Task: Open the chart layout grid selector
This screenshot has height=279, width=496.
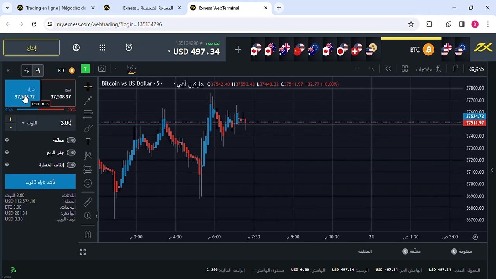Action: click(x=405, y=69)
